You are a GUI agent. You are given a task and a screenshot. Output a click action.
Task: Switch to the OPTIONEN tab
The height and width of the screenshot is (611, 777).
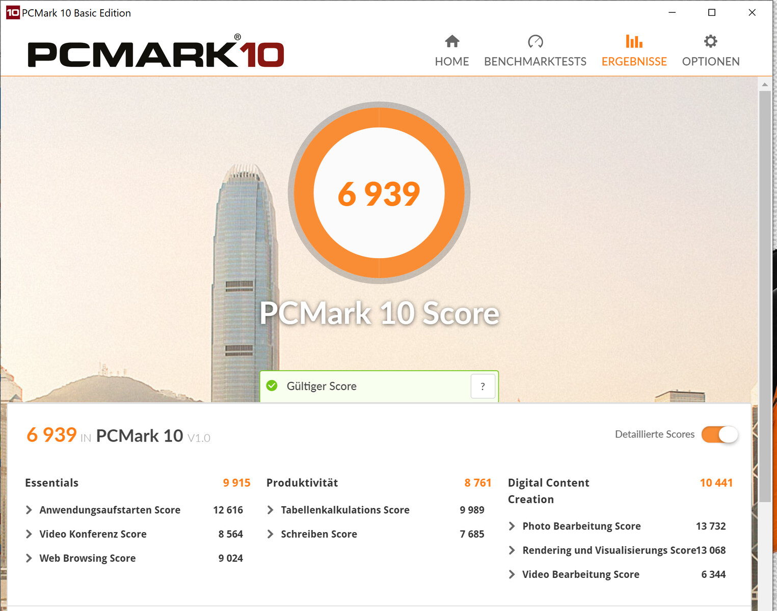(711, 62)
